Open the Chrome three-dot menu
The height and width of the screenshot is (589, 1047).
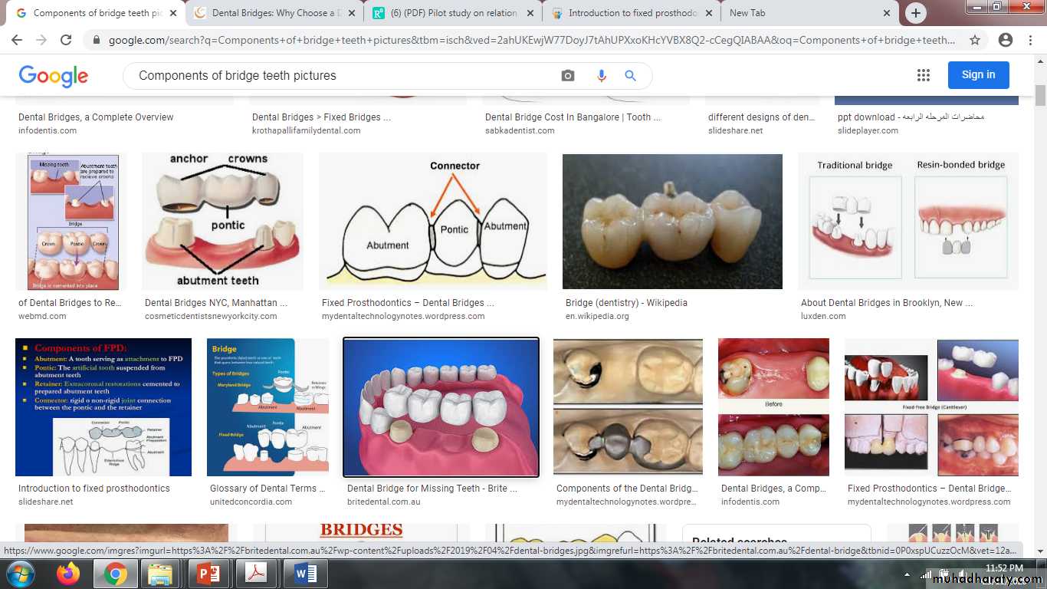click(x=1031, y=41)
